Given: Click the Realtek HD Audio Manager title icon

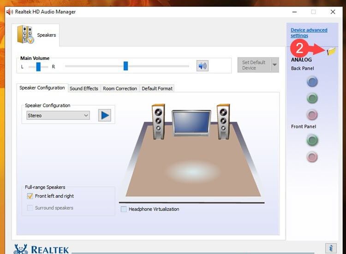Looking at the screenshot, I should point(10,12).
